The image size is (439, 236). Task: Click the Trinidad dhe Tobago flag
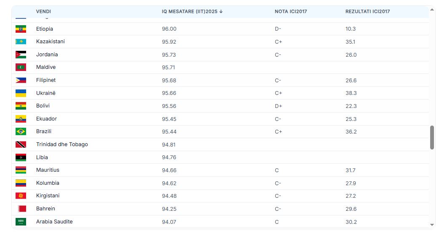coord(21,144)
